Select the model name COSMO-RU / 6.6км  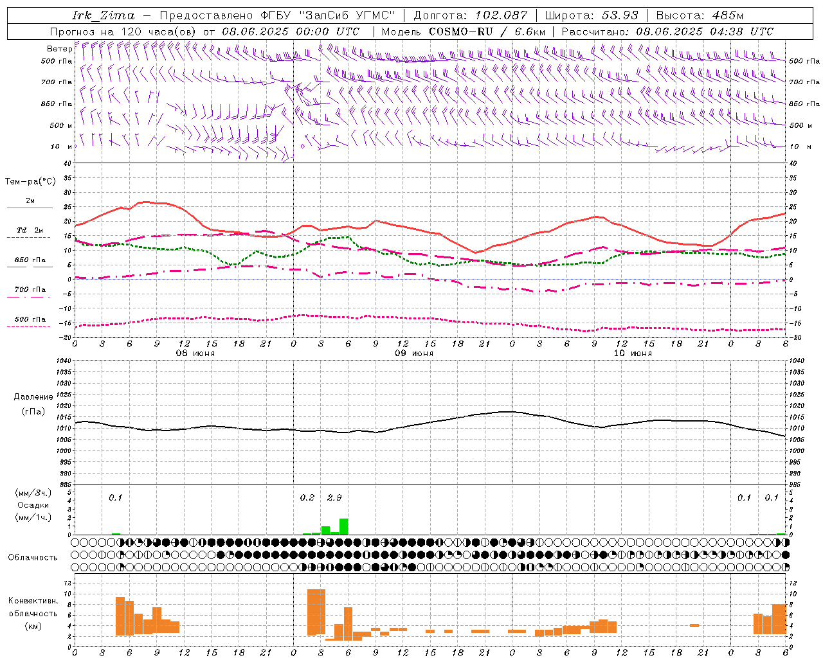click(x=487, y=31)
